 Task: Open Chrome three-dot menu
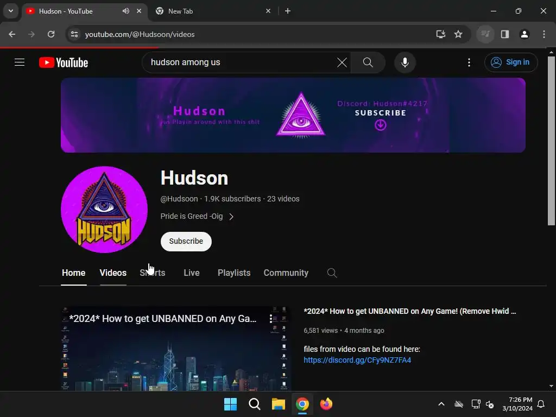point(544,34)
